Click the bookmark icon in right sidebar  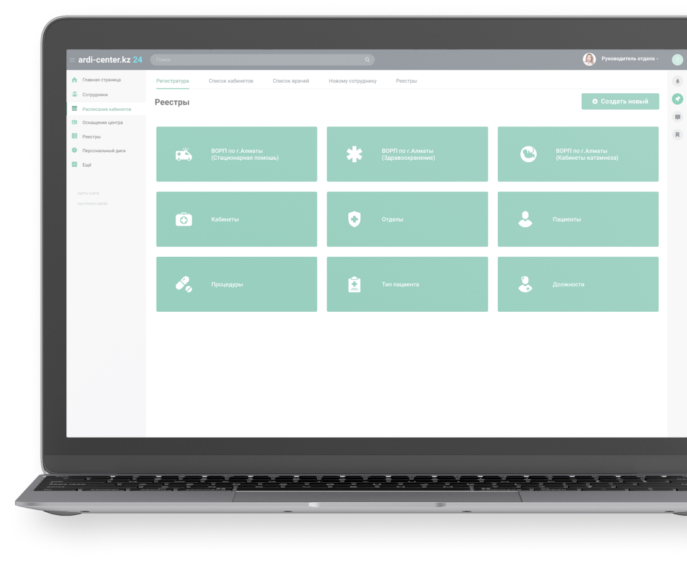[x=677, y=135]
